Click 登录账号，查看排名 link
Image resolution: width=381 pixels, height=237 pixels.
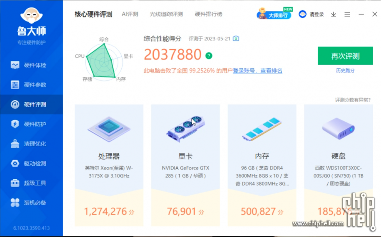(x=258, y=71)
